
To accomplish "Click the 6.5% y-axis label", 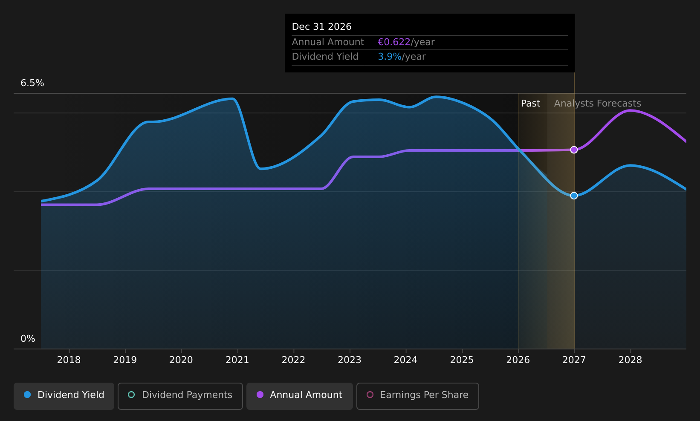I will pos(32,83).
